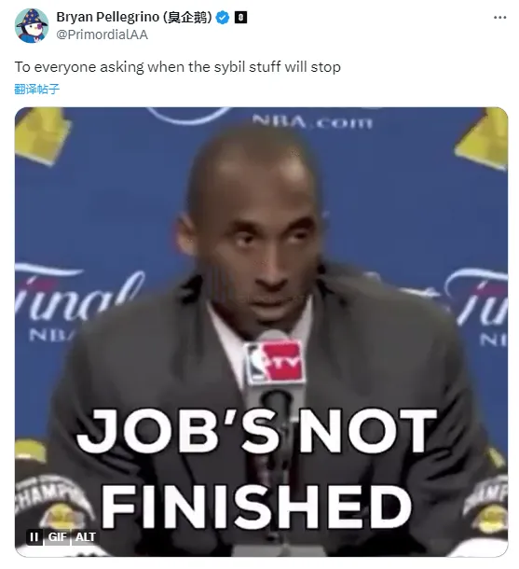The height and width of the screenshot is (569, 519).
Task: Open the Bryan Pellegrino display name
Action: click(134, 17)
